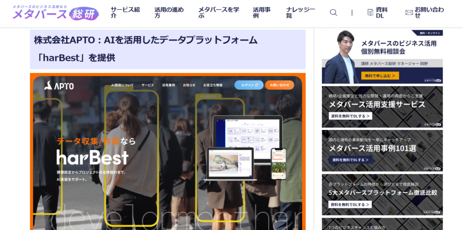Click データ収集/作成なら text in image
The image size is (463, 230).
[x=96, y=141]
